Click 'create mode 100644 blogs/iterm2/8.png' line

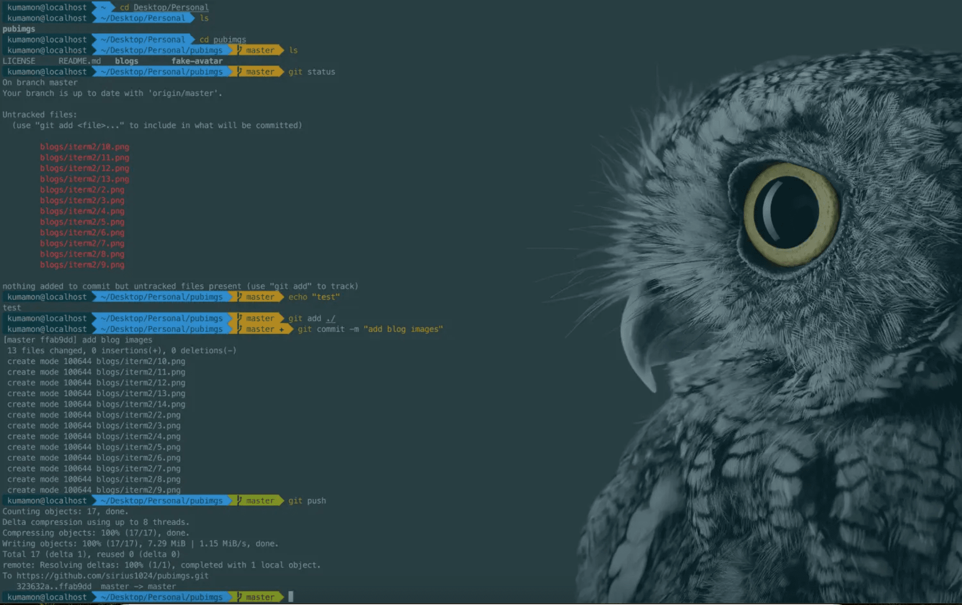pos(94,479)
